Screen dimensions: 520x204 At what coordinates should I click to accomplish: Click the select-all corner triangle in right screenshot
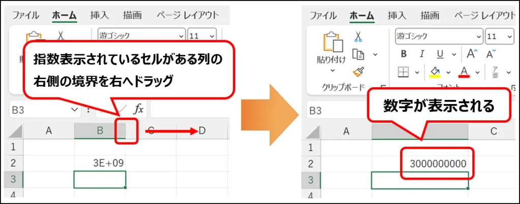pos(313,131)
